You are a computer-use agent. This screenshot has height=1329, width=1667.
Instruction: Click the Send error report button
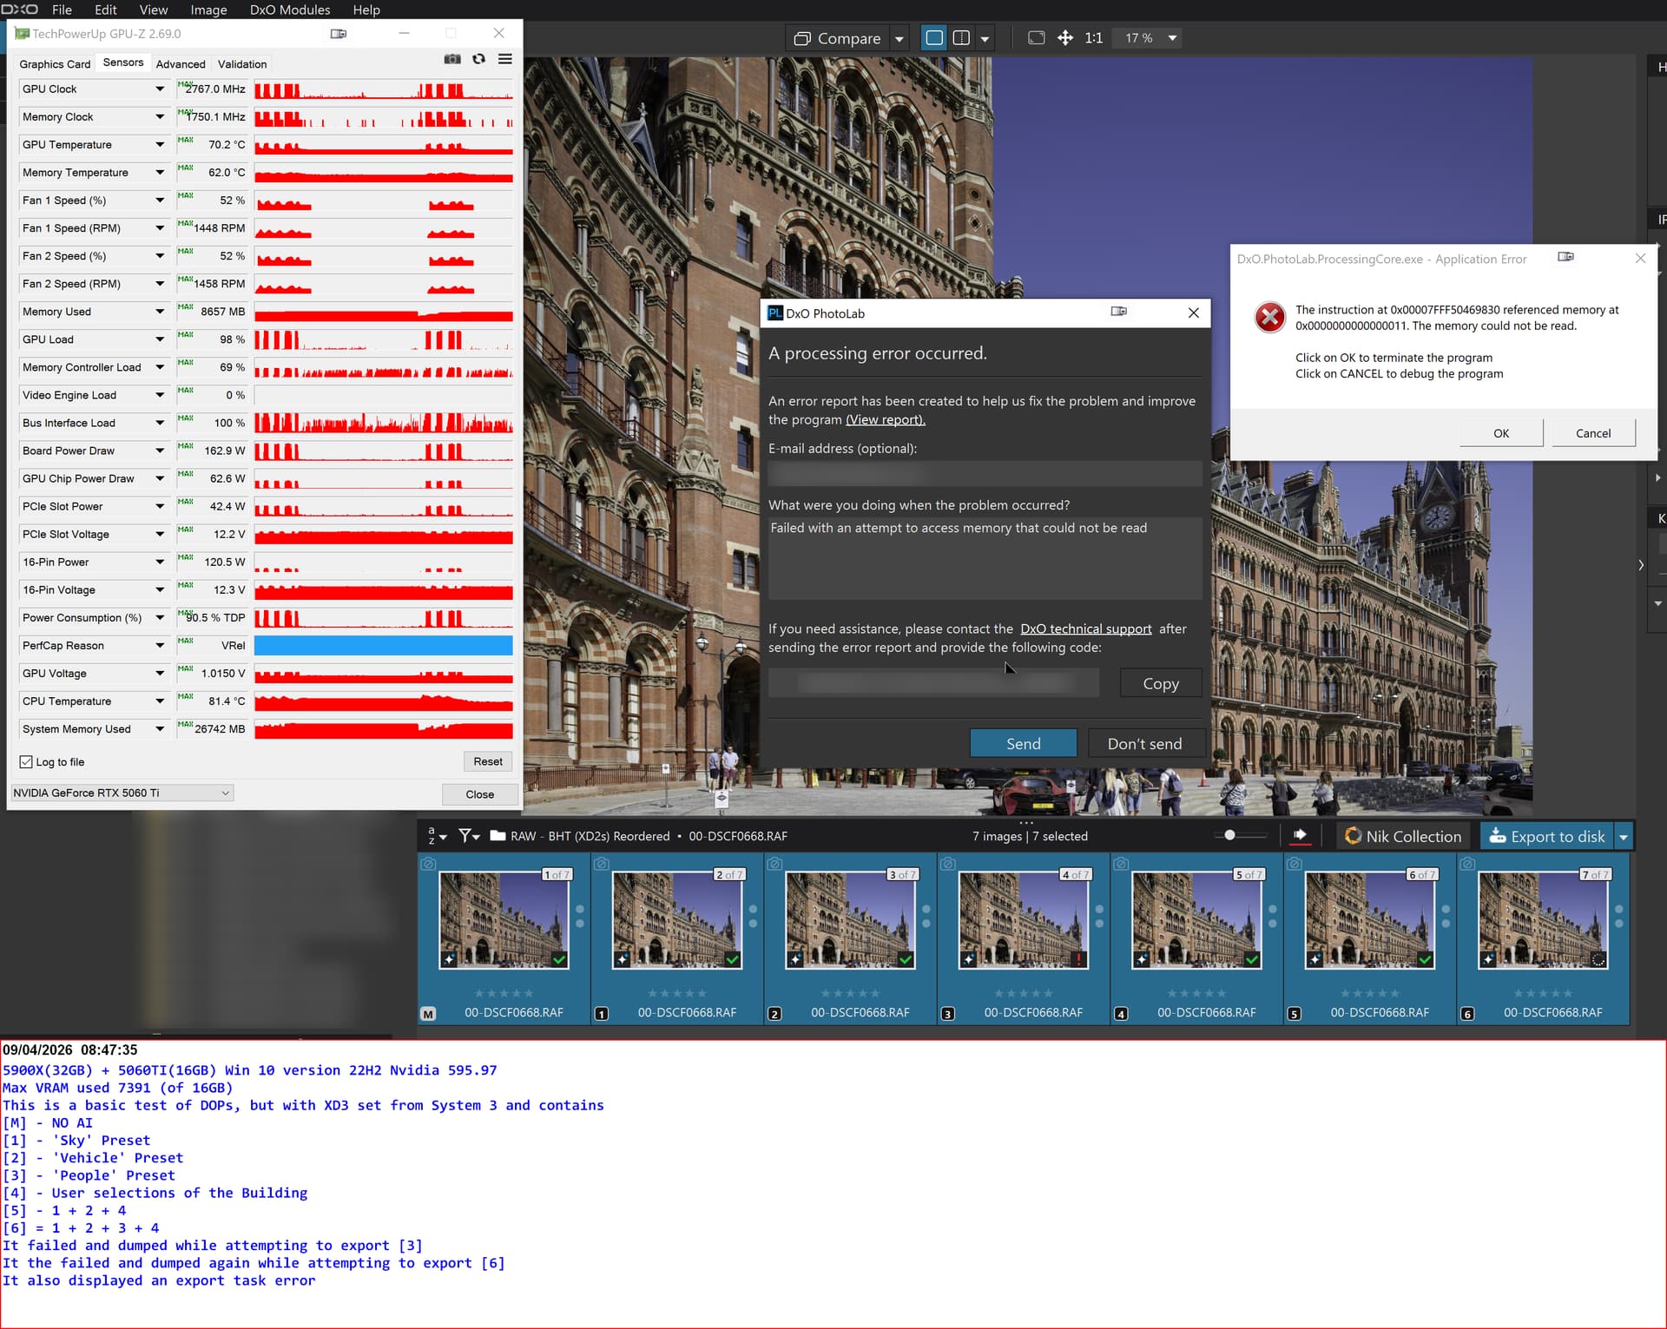pyautogui.click(x=1023, y=744)
